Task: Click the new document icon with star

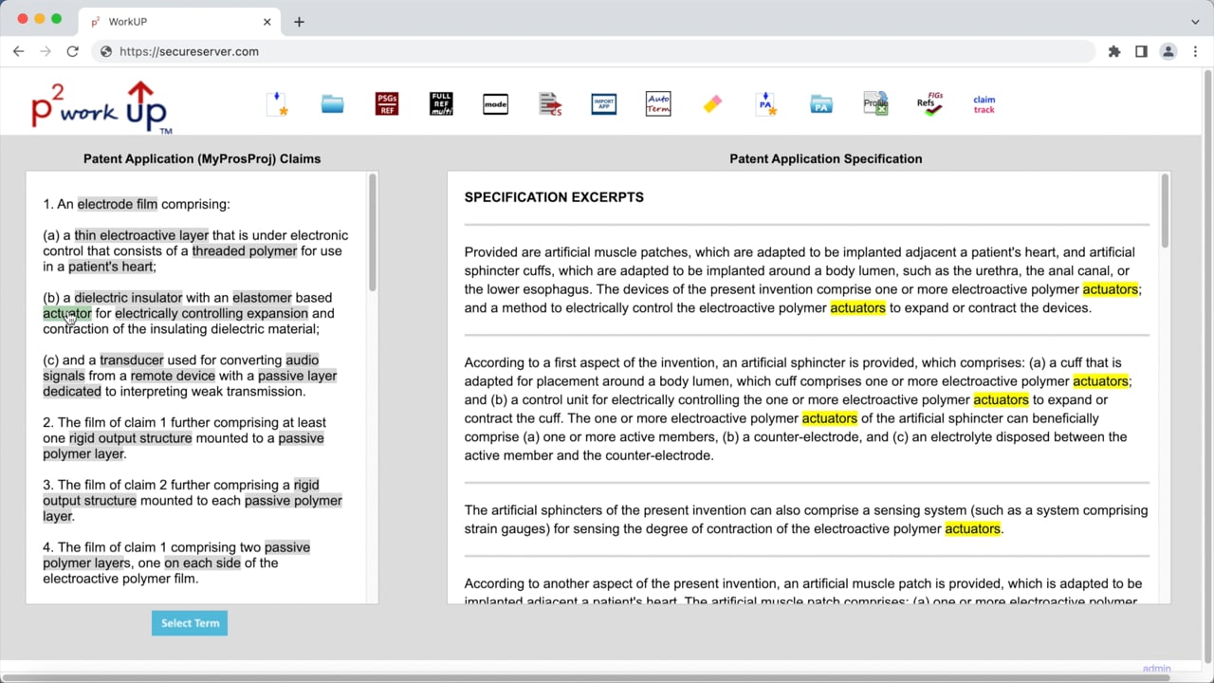Action: pos(277,103)
